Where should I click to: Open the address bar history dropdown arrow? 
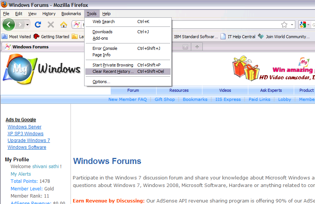pyautogui.click(x=292, y=25)
